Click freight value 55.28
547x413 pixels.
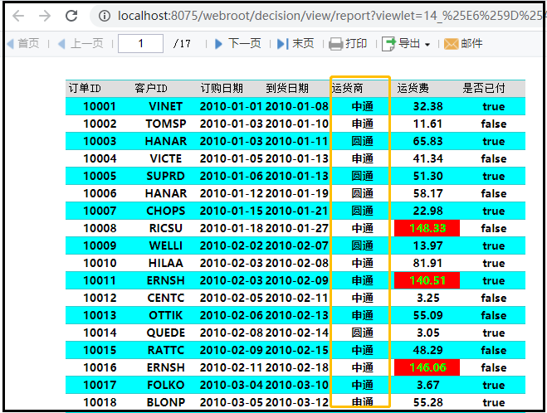428,402
